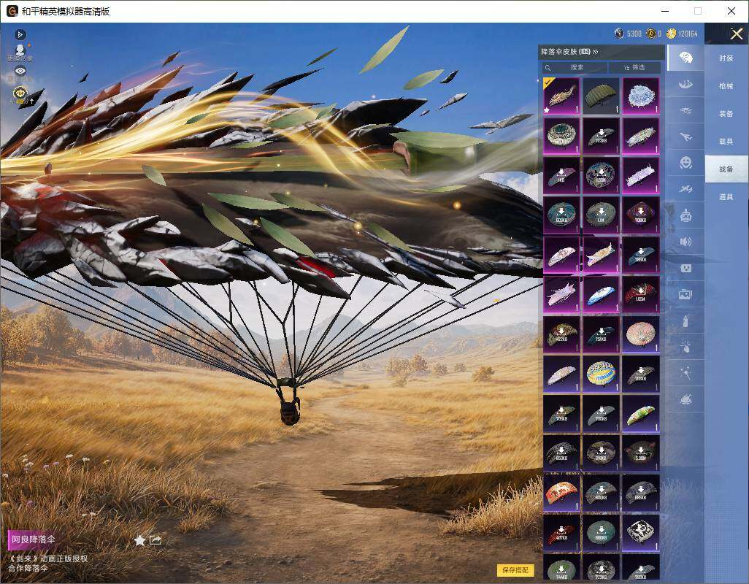The width and height of the screenshot is (749, 584).
Task: Select the boat skin category icon
Action: tap(685, 85)
